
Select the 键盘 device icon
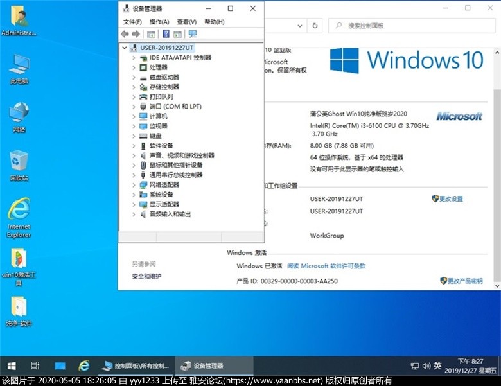143,136
